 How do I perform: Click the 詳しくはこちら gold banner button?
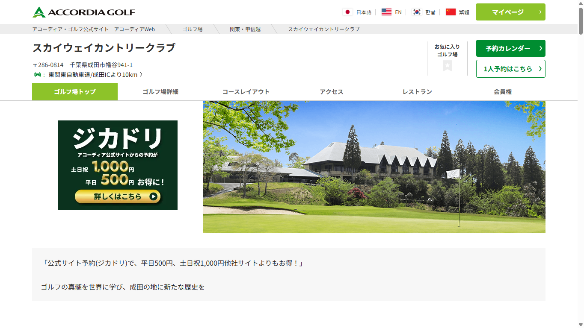[118, 196]
